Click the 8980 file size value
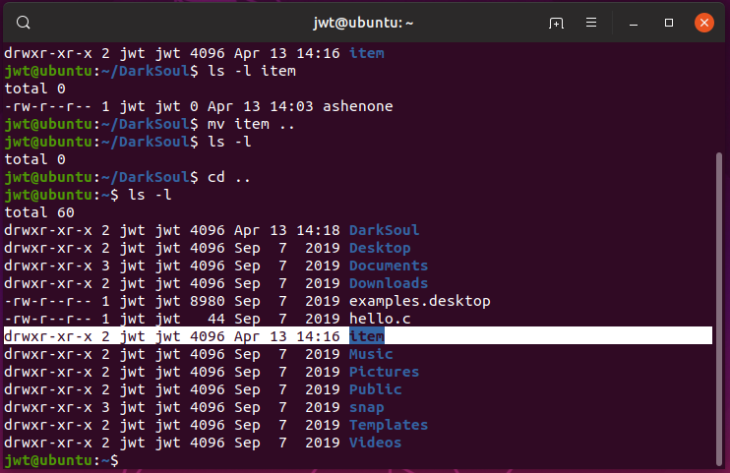 pyautogui.click(x=208, y=301)
